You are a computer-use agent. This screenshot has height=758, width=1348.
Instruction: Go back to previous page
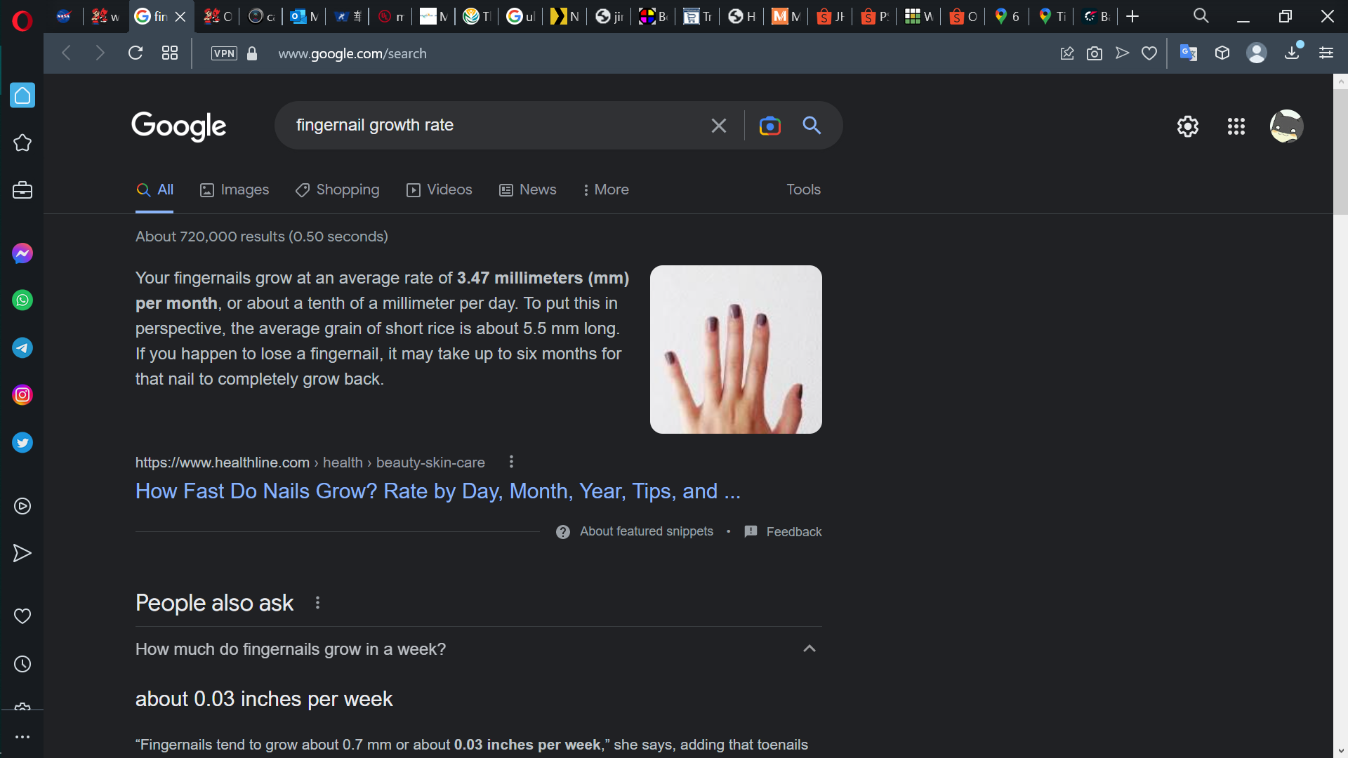tap(67, 53)
